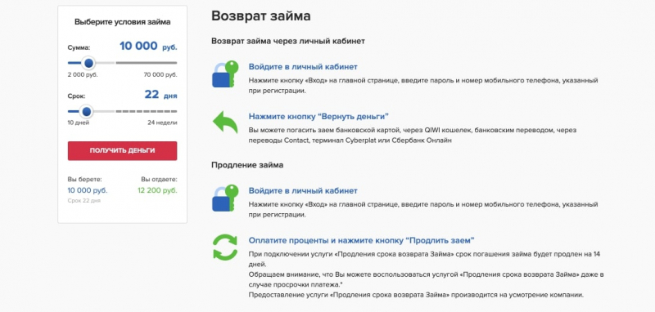Viewport: 655px width, 312px height.
Task: Click the 2 000 руб. minimum label
Action: point(83,75)
